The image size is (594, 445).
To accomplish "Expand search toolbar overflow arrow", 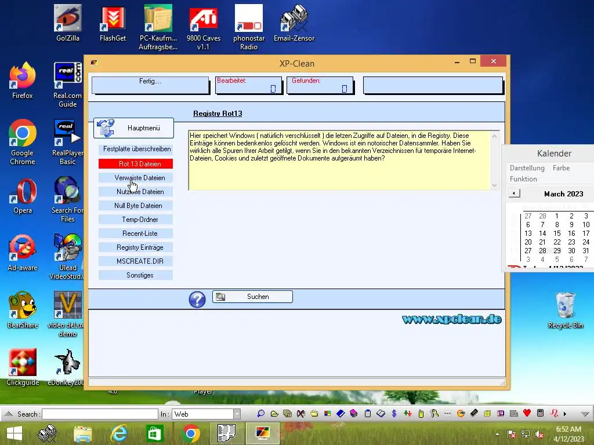I will (565, 414).
